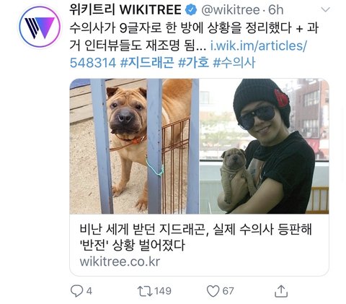The width and height of the screenshot is (346, 304).
Task: Open the dog behind fence photo
Action: pyautogui.click(x=134, y=146)
